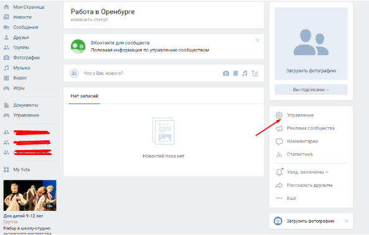The image size is (369, 235).
Task: Open ВКонтакте для сообществ link
Action: coord(120,43)
